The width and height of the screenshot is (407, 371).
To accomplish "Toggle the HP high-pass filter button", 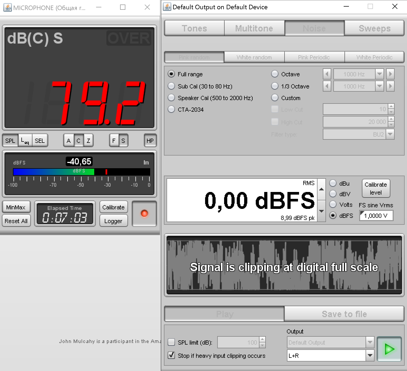I will pyautogui.click(x=150, y=141).
